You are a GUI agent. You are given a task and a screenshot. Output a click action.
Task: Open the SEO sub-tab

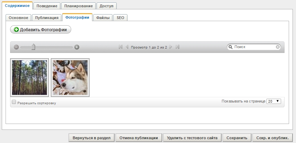[x=120, y=18]
